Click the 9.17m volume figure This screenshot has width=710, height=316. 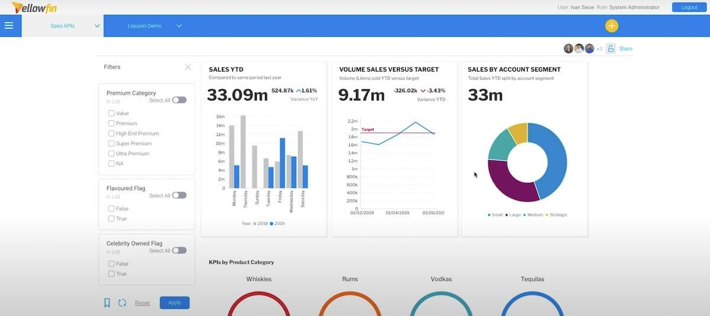click(x=362, y=94)
